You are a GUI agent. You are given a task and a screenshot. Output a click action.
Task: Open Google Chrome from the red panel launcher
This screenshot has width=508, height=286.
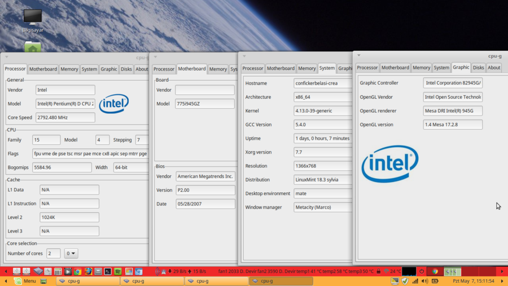pyautogui.click(x=78, y=271)
